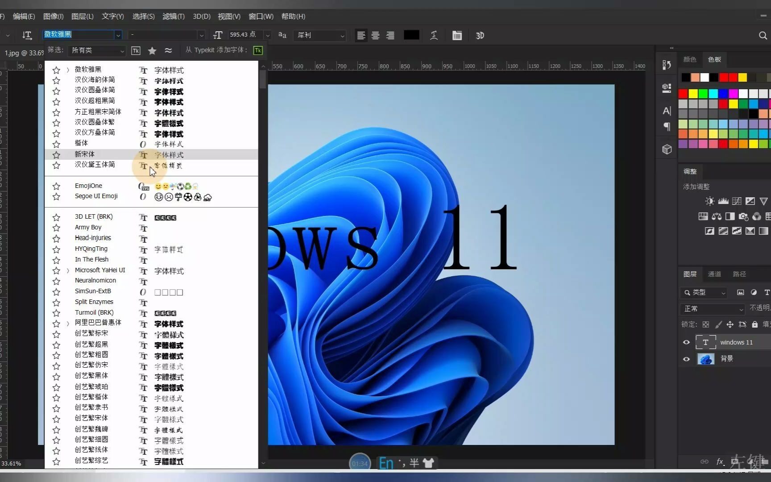
Task: Click link layers icon at panel bottom
Action: tap(705, 461)
